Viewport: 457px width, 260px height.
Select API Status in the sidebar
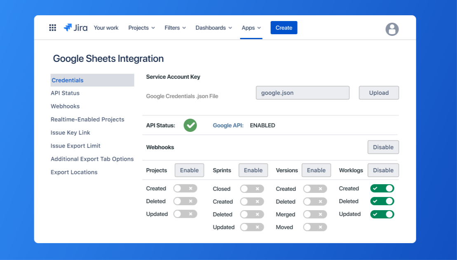pos(65,93)
